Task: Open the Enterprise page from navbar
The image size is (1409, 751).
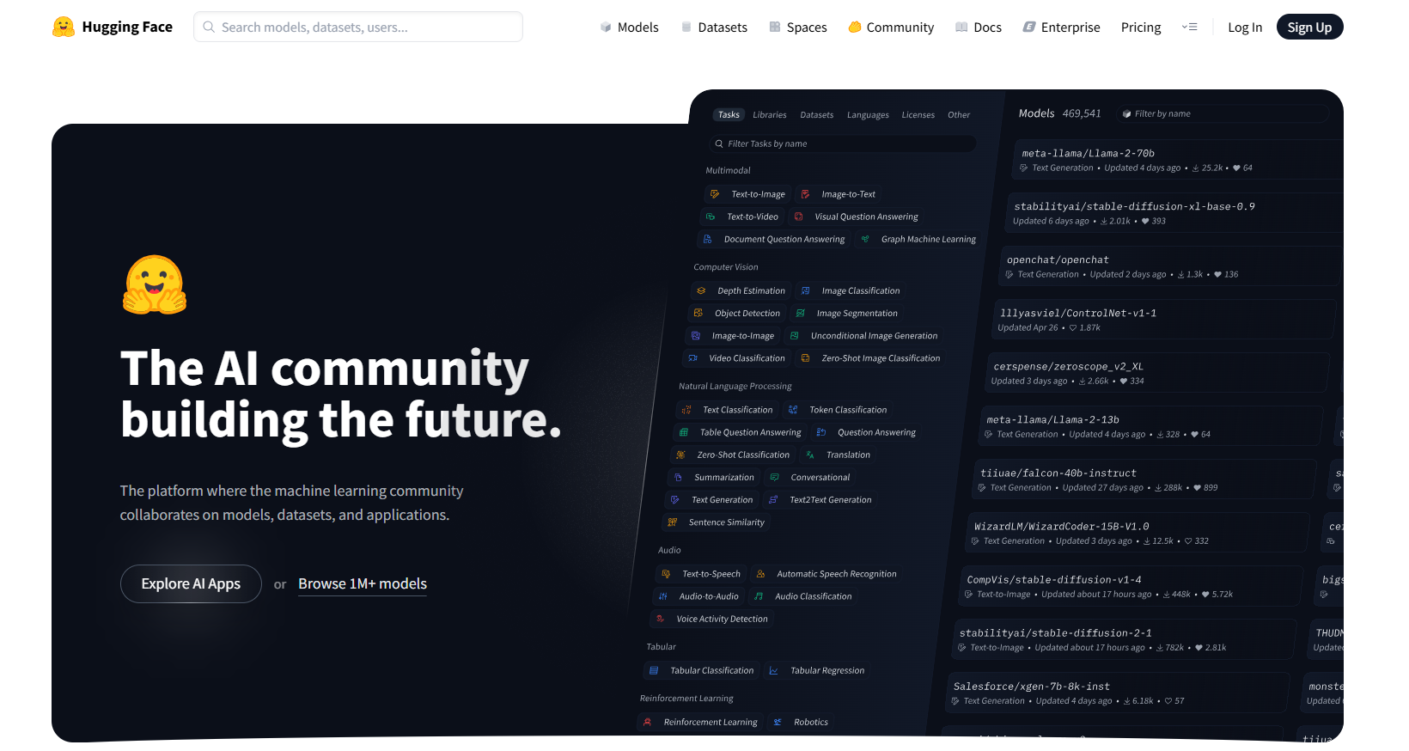Action: [1061, 27]
